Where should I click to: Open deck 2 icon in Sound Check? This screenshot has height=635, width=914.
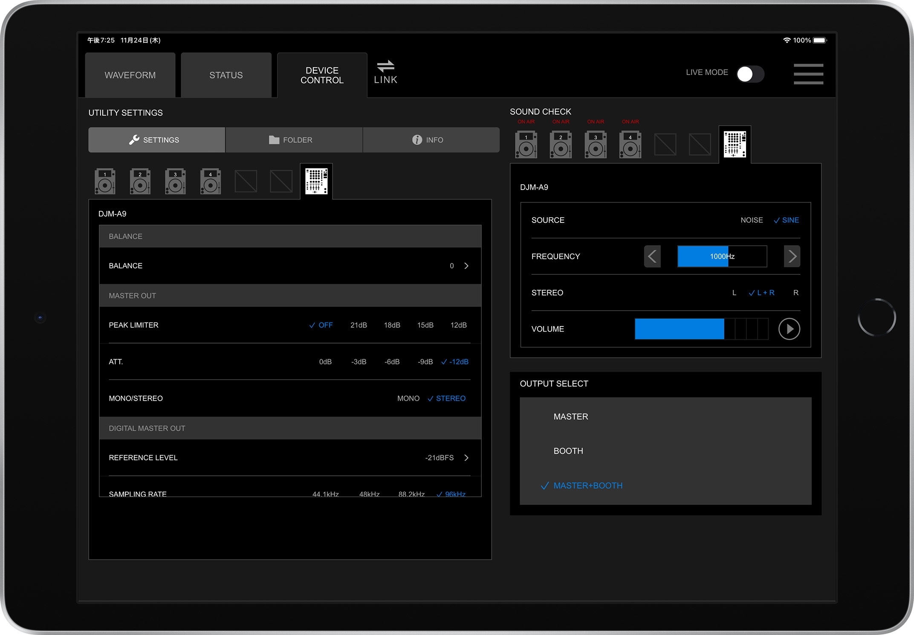click(x=561, y=144)
